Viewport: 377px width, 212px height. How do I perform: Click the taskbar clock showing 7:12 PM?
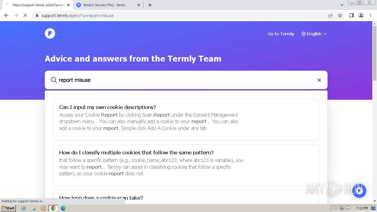click(x=362, y=208)
